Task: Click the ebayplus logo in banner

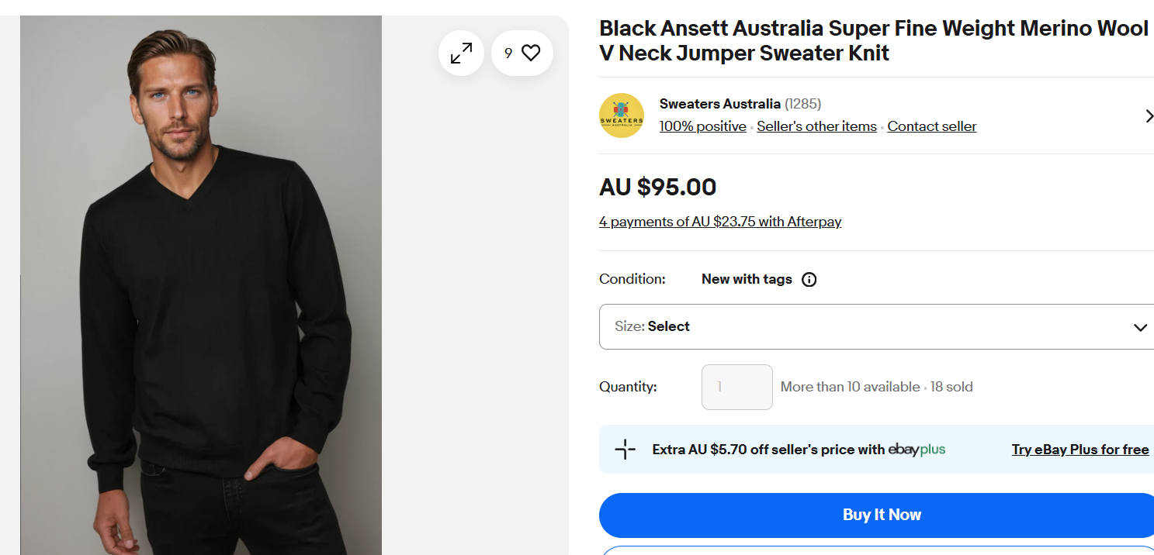Action: (x=917, y=450)
